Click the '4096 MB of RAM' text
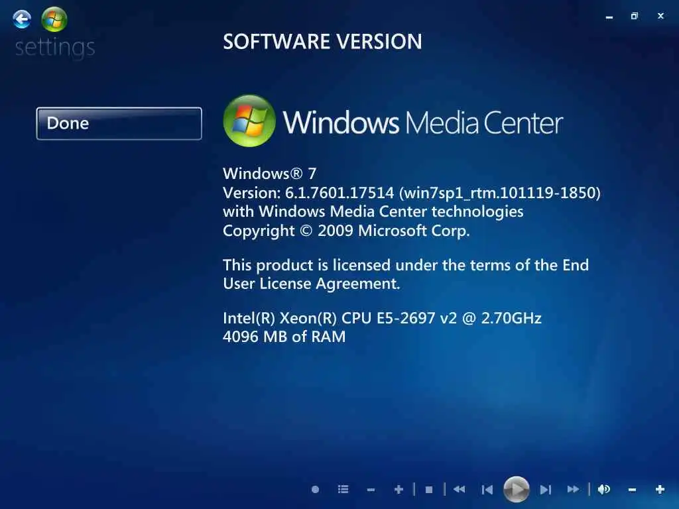The width and height of the screenshot is (679, 509). pos(284,337)
